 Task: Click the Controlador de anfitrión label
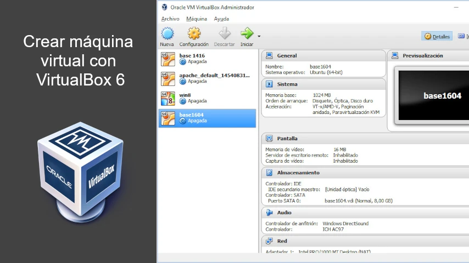(292, 224)
